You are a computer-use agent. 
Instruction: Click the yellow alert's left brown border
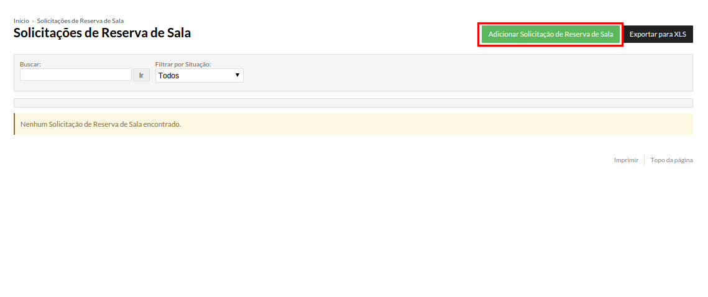click(14, 124)
